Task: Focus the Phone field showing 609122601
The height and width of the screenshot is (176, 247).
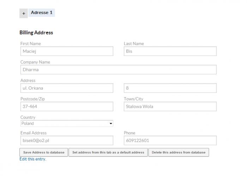Action: (170, 141)
